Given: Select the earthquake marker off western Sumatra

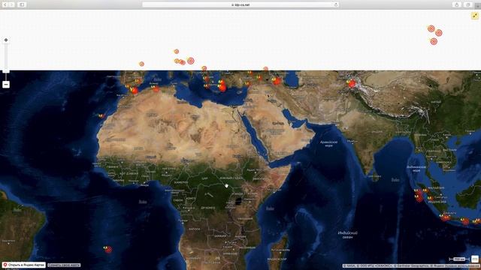Looking at the screenshot, I should pyautogui.click(x=419, y=199).
